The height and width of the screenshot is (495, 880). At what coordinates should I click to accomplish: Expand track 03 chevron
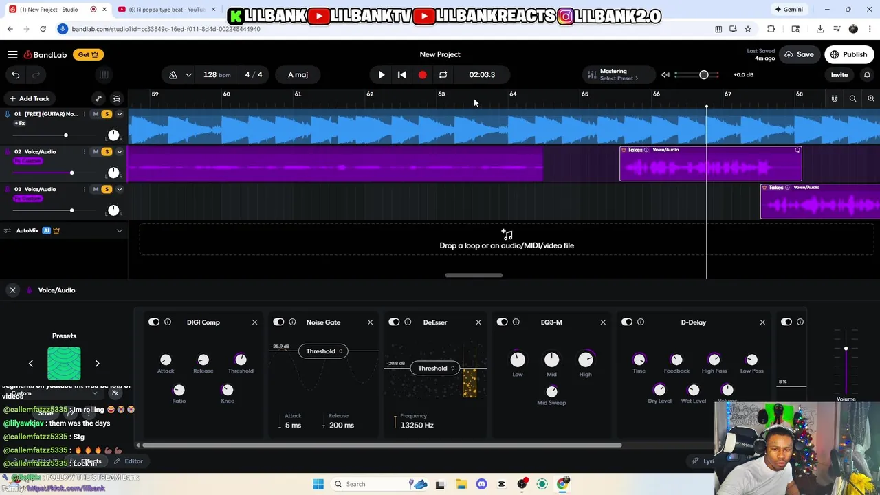tap(120, 189)
